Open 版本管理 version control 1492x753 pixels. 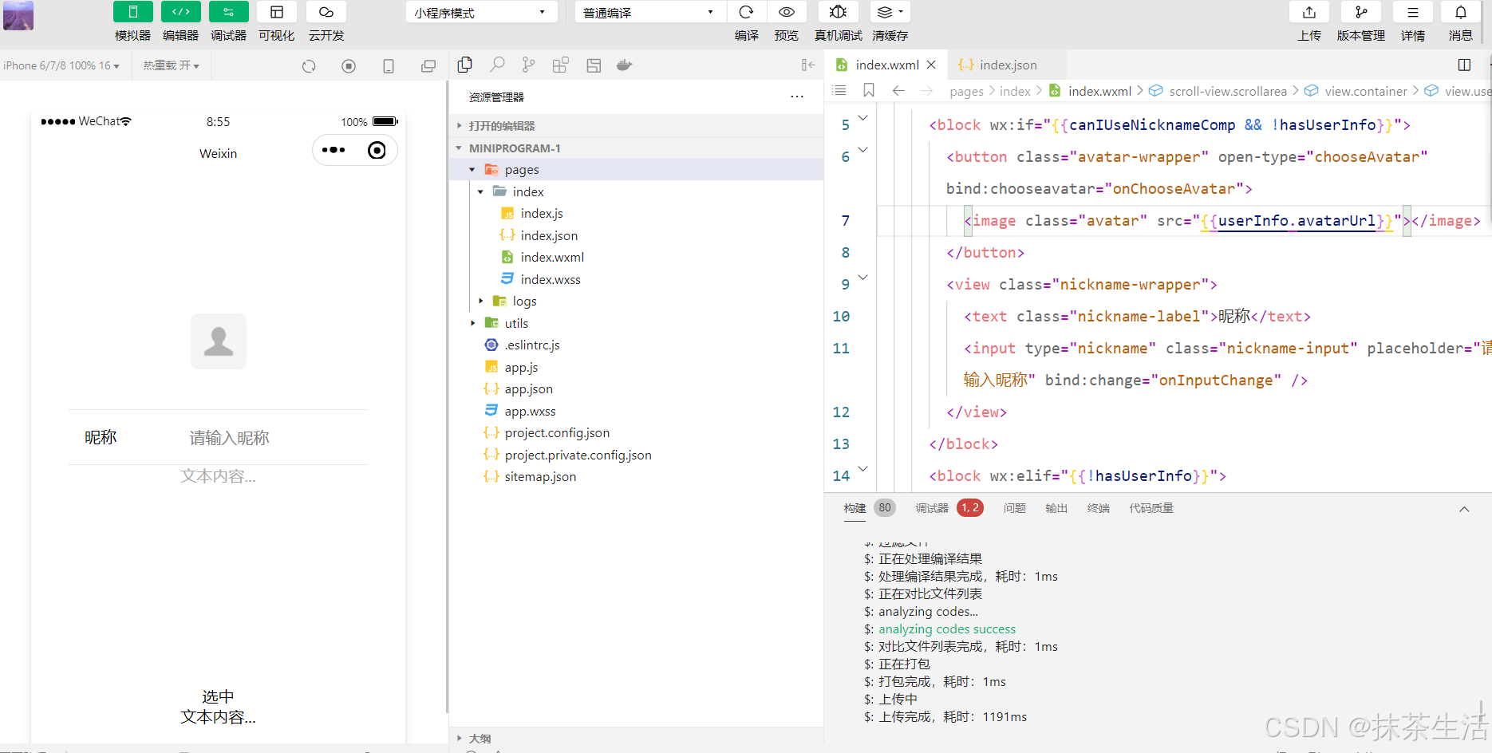tap(1361, 12)
